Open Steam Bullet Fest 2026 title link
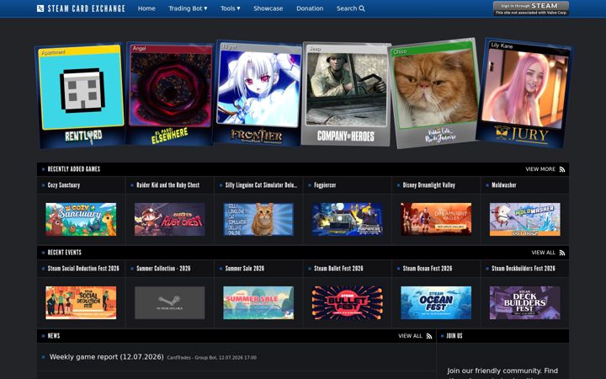This screenshot has width=606, height=379. tap(338, 269)
